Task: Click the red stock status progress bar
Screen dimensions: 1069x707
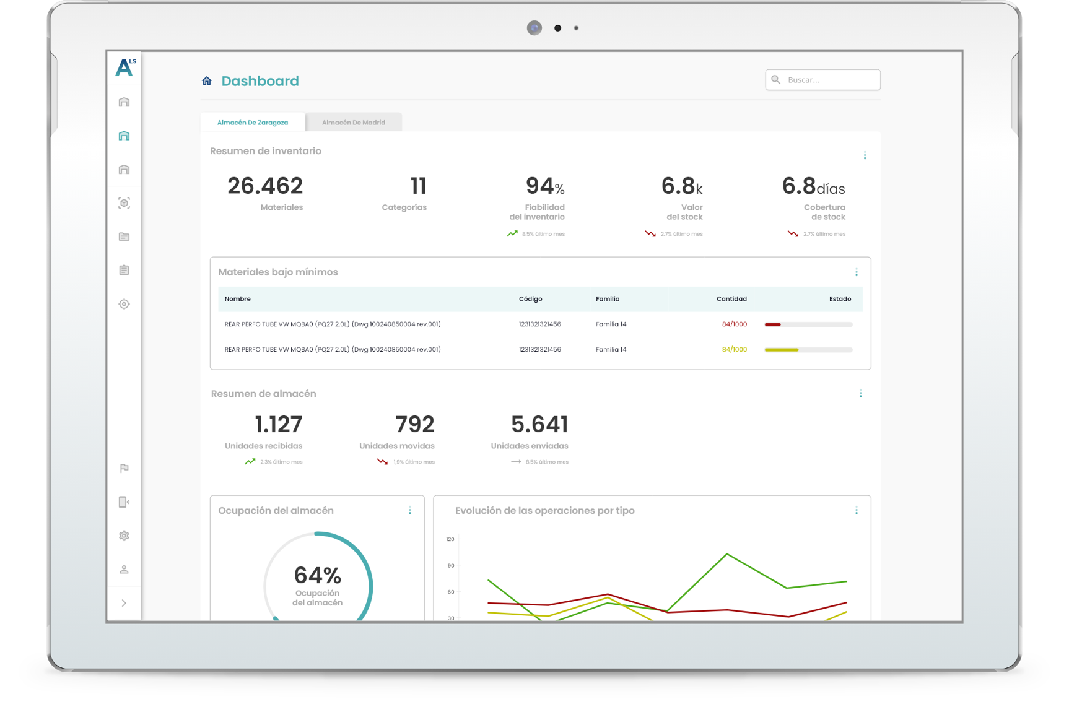Action: click(808, 324)
